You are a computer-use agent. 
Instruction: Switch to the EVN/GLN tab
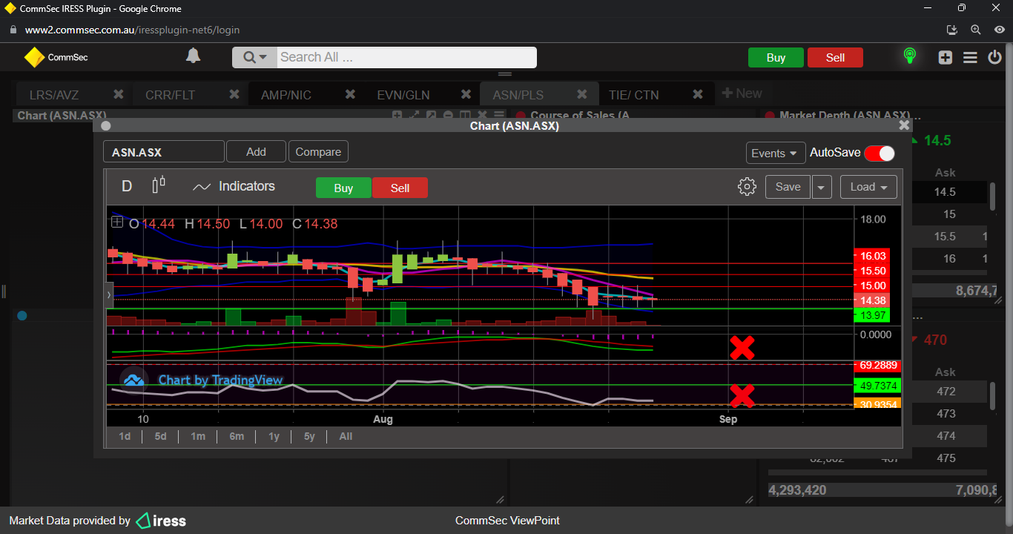coord(403,95)
